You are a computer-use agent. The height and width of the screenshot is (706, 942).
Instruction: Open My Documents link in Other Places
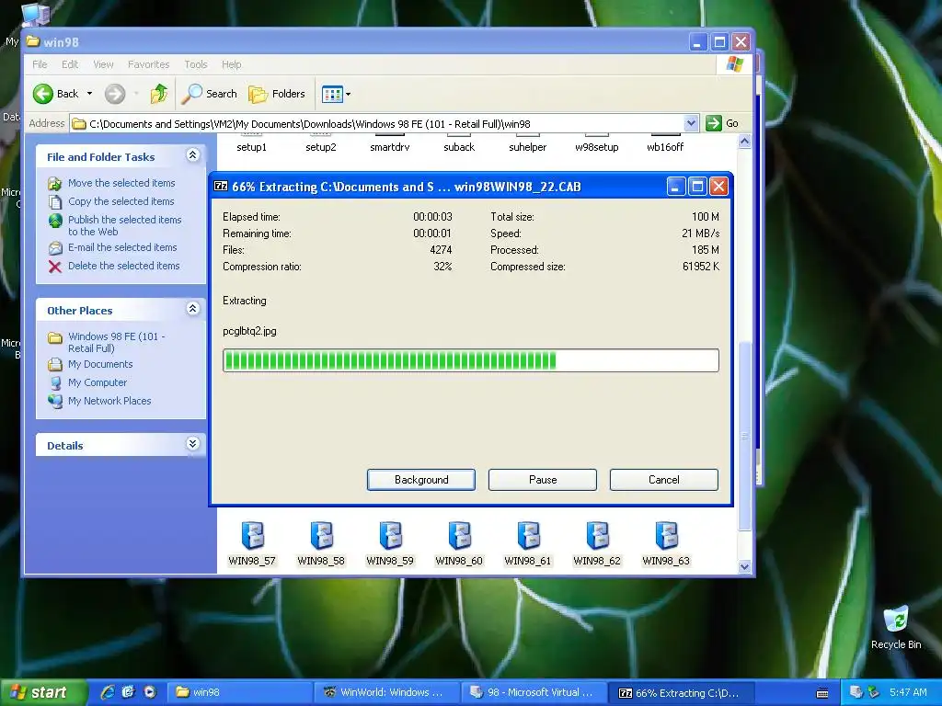tap(100, 364)
